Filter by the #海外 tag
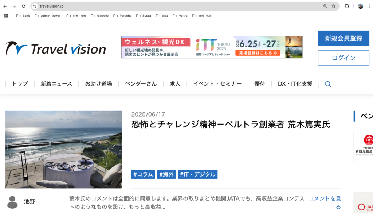The image size is (373, 213). (x=166, y=174)
